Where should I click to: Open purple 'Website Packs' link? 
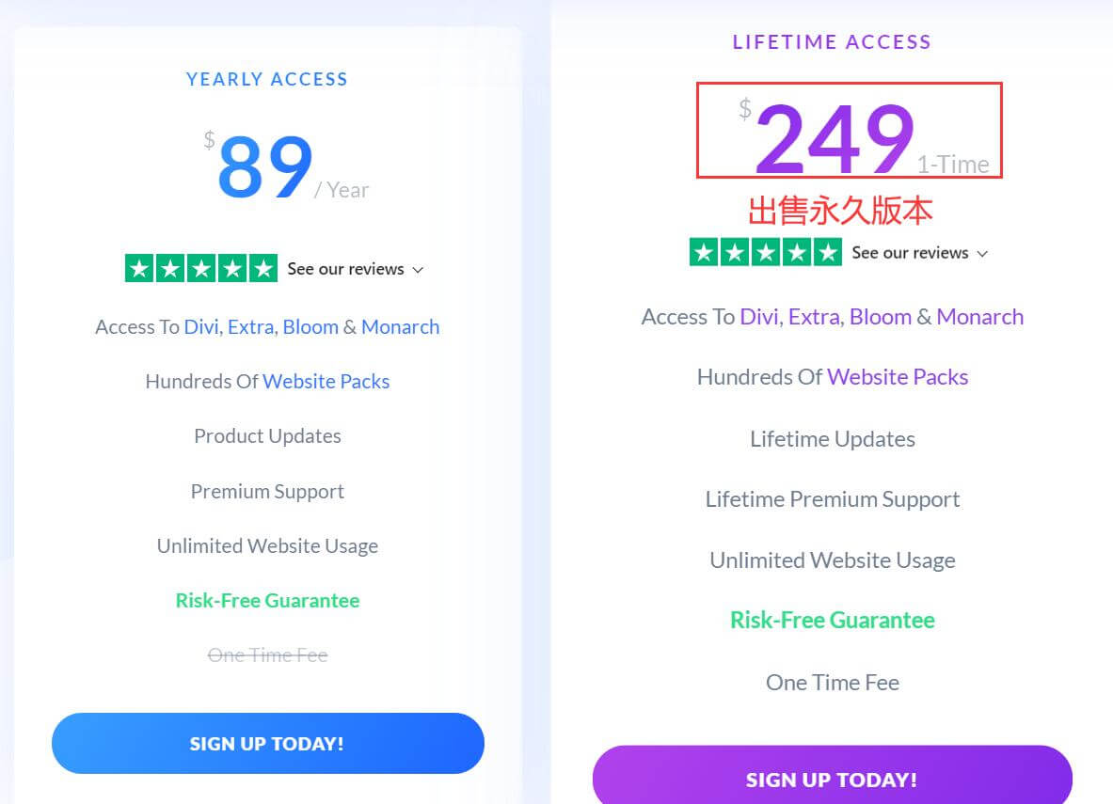898,377
